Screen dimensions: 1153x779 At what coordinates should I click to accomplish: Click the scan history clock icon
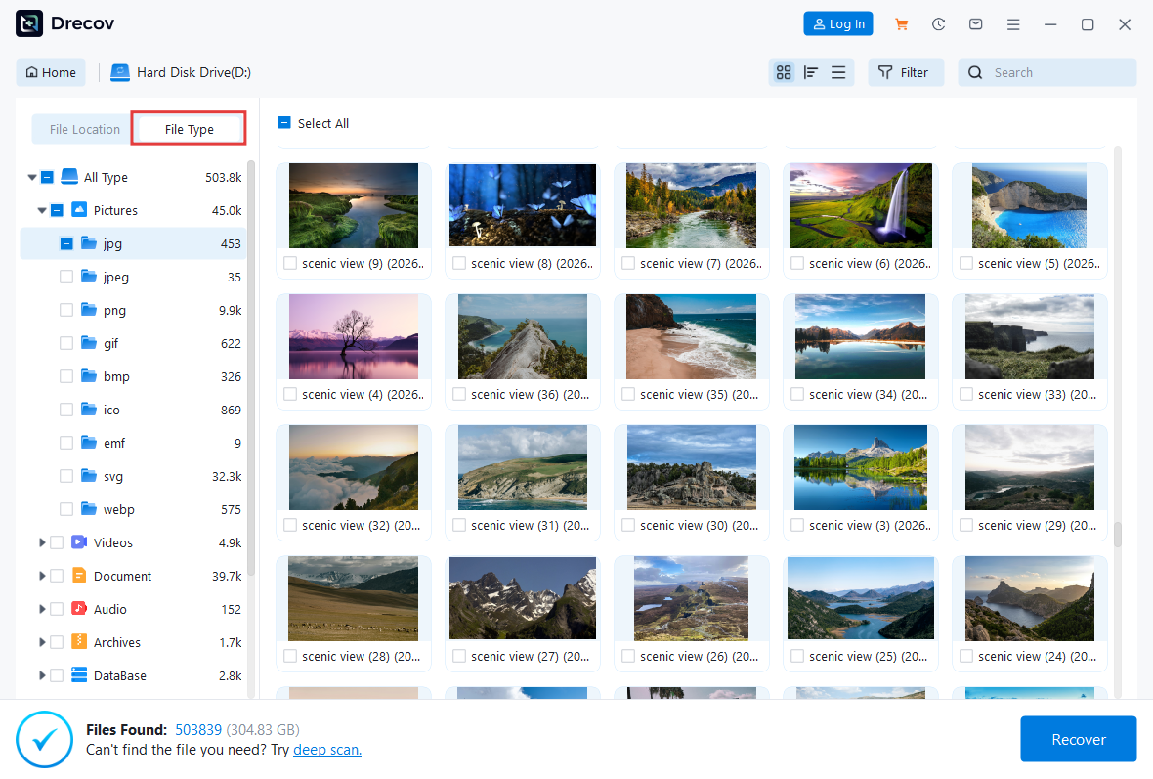938,24
